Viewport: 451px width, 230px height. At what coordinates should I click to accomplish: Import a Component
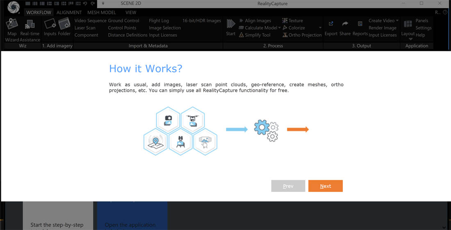coord(86,35)
